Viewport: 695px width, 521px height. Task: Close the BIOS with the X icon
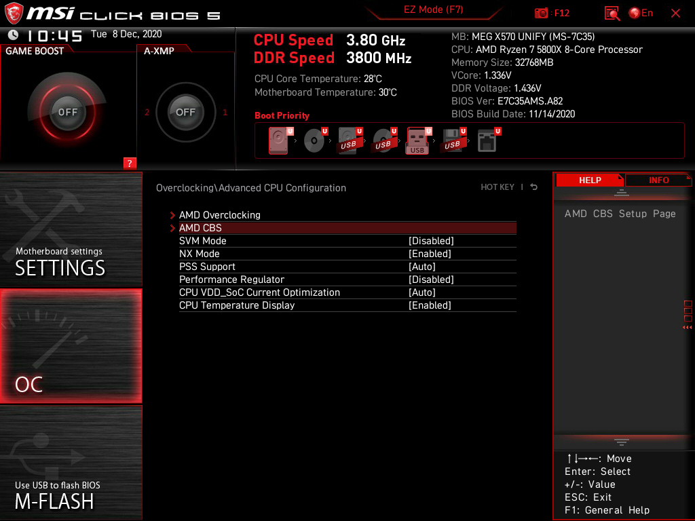(675, 14)
